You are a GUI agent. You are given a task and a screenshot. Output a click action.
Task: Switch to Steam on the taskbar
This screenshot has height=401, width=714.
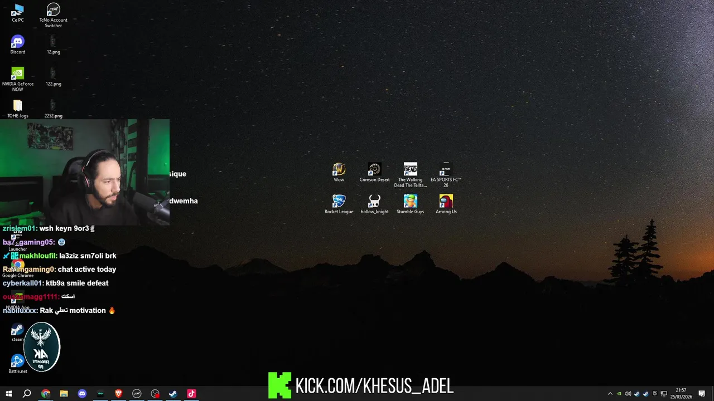pyautogui.click(x=173, y=394)
